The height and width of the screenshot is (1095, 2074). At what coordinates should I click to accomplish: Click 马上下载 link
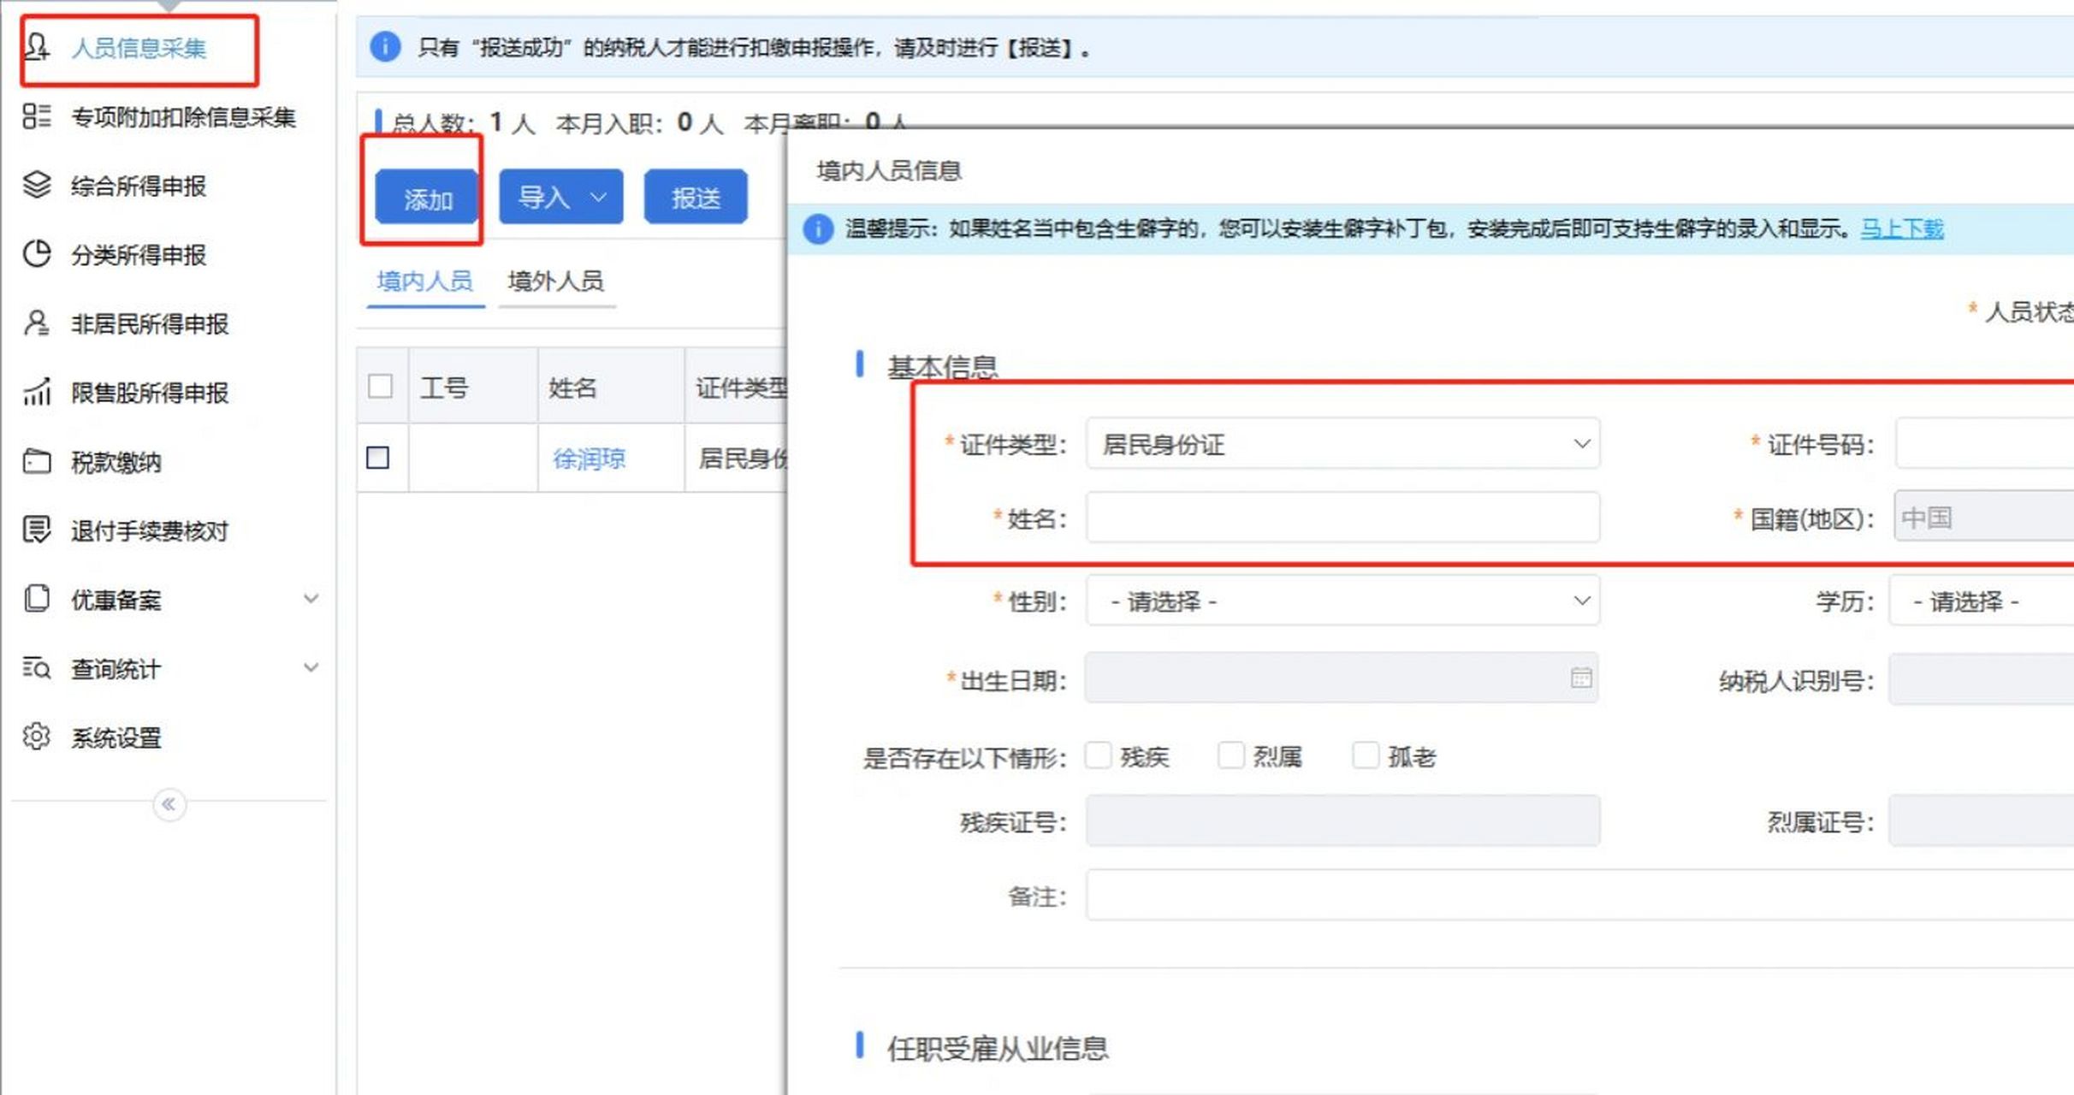click(x=1902, y=228)
